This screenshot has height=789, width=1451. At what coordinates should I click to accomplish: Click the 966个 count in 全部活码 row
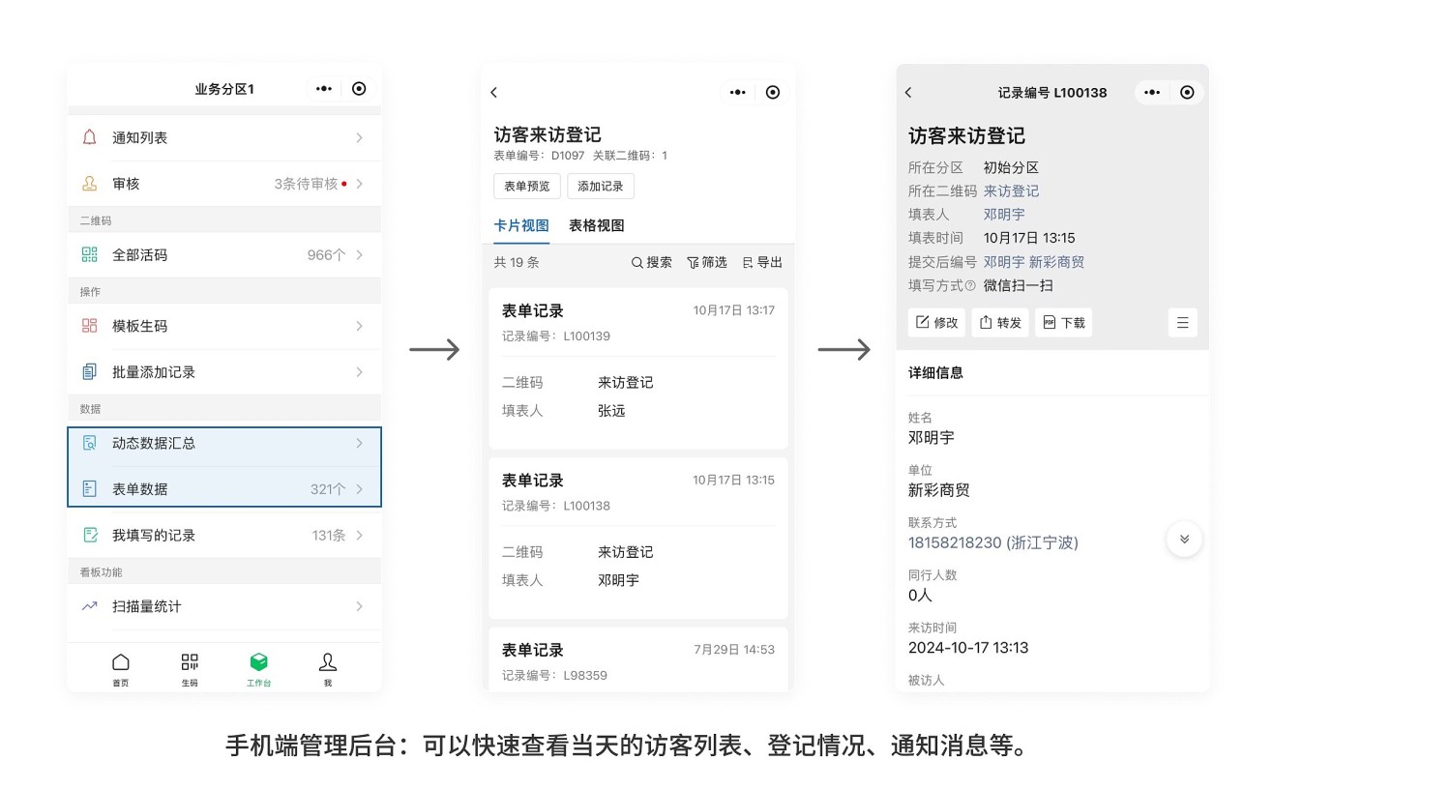click(x=326, y=255)
